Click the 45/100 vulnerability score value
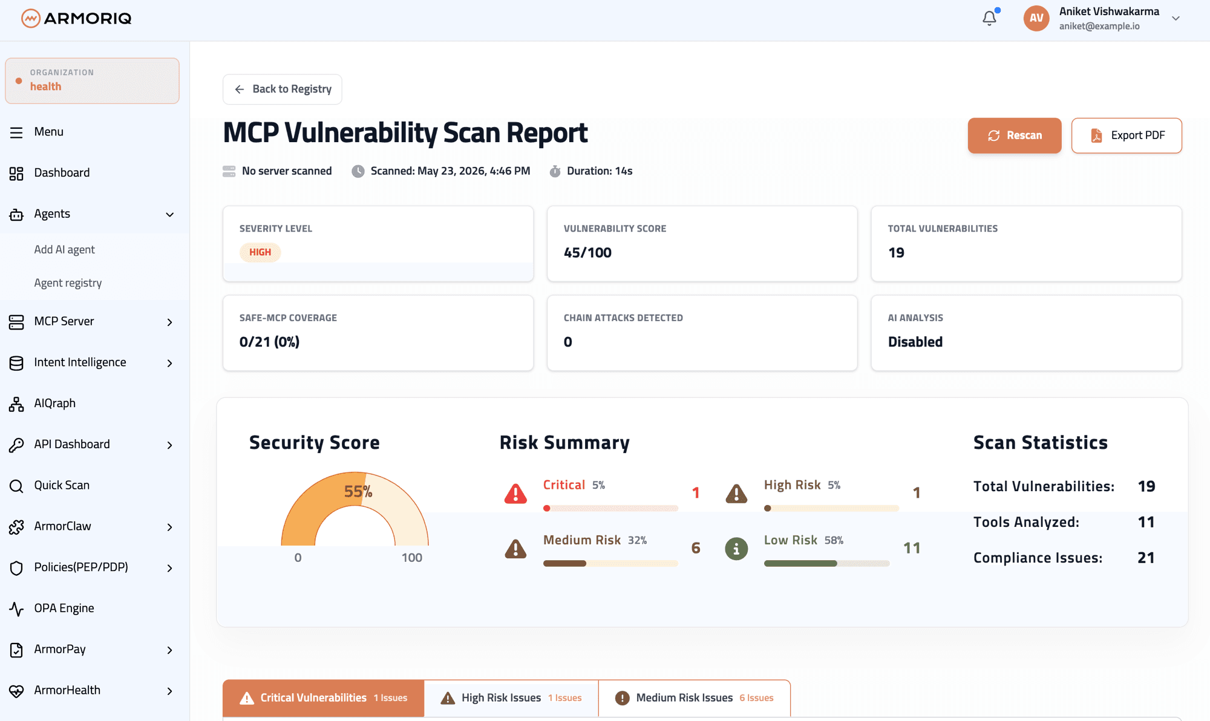Screen dimensions: 1210x721 (587, 253)
